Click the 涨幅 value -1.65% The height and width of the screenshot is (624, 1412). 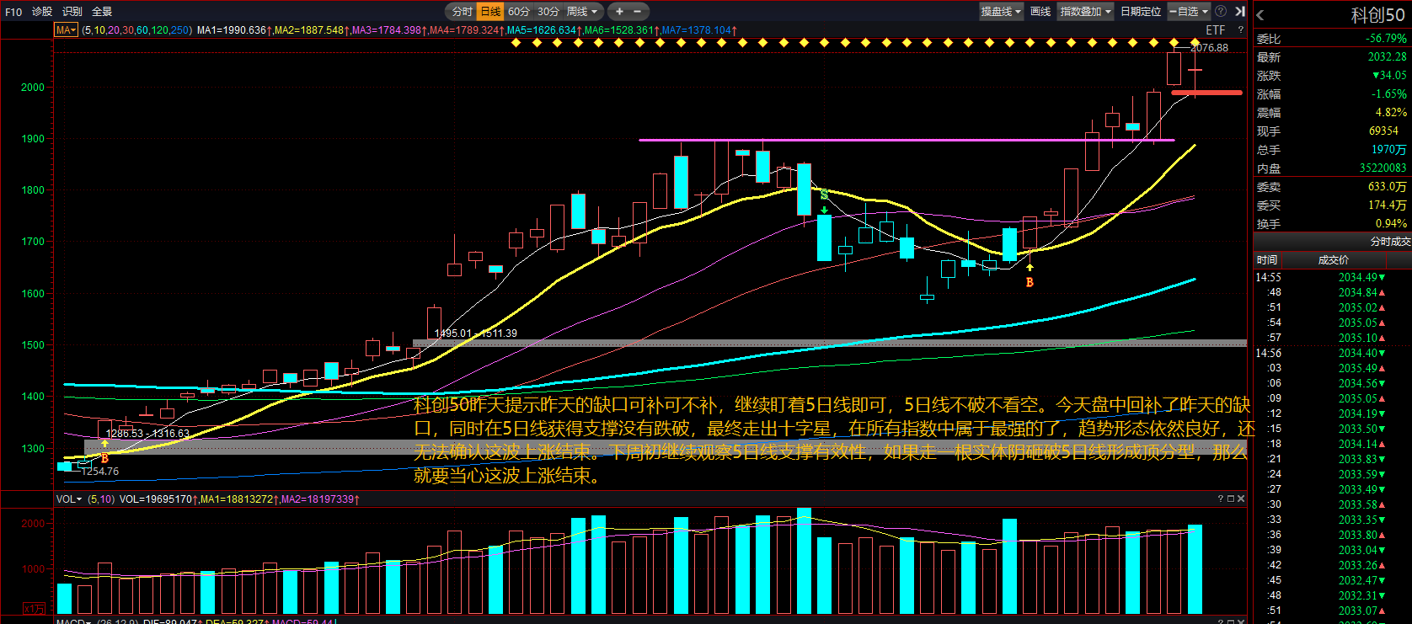tap(1388, 94)
